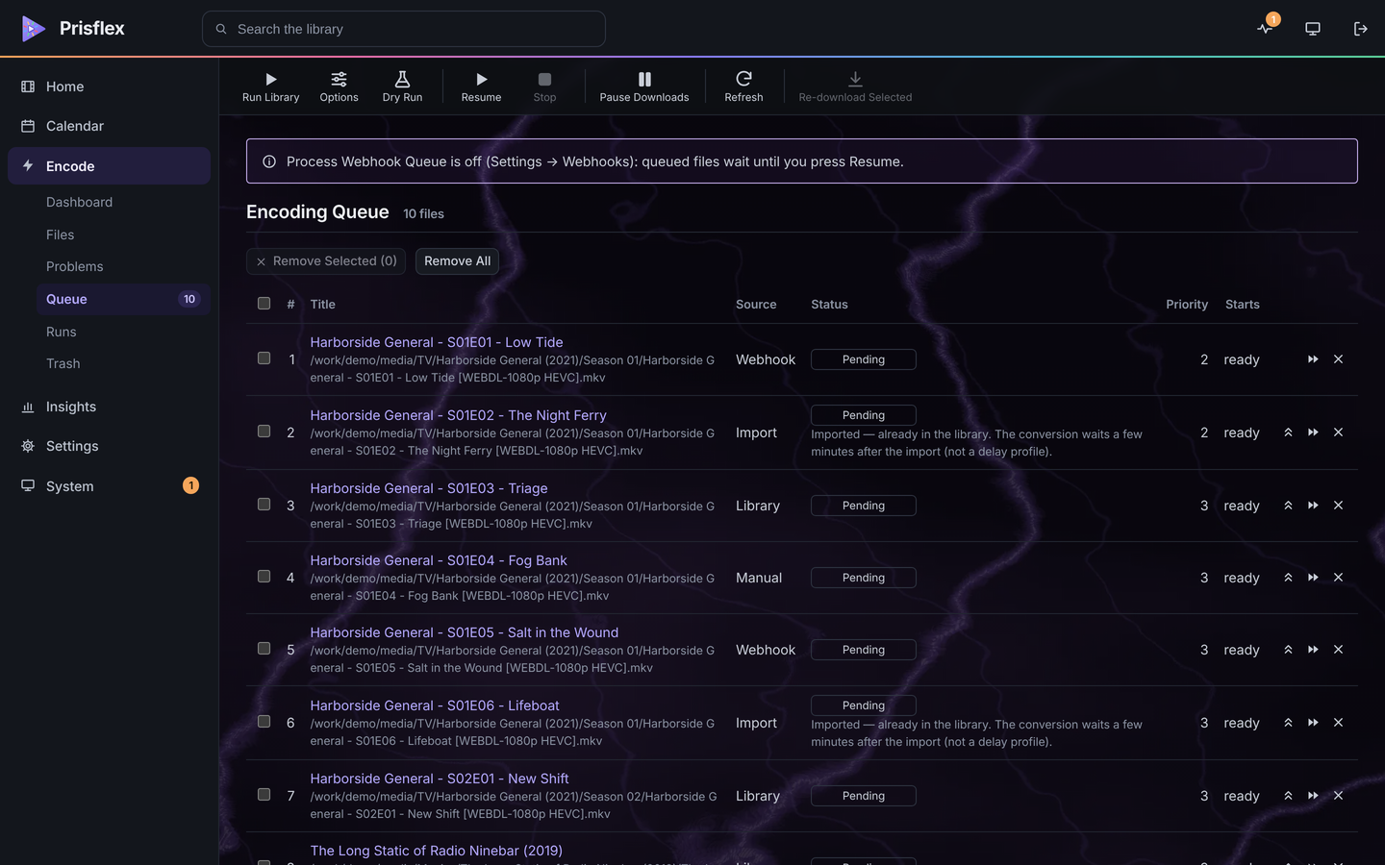Check the box for Low Tide episode
Image resolution: width=1385 pixels, height=865 pixels.
pyautogui.click(x=264, y=358)
